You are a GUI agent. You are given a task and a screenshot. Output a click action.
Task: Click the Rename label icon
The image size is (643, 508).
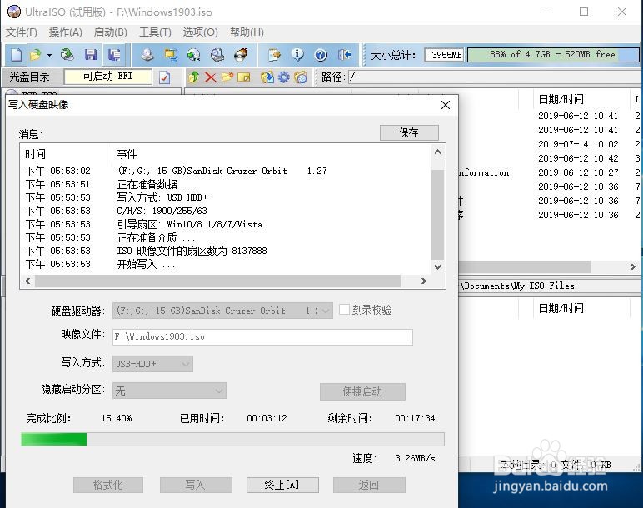tap(243, 77)
